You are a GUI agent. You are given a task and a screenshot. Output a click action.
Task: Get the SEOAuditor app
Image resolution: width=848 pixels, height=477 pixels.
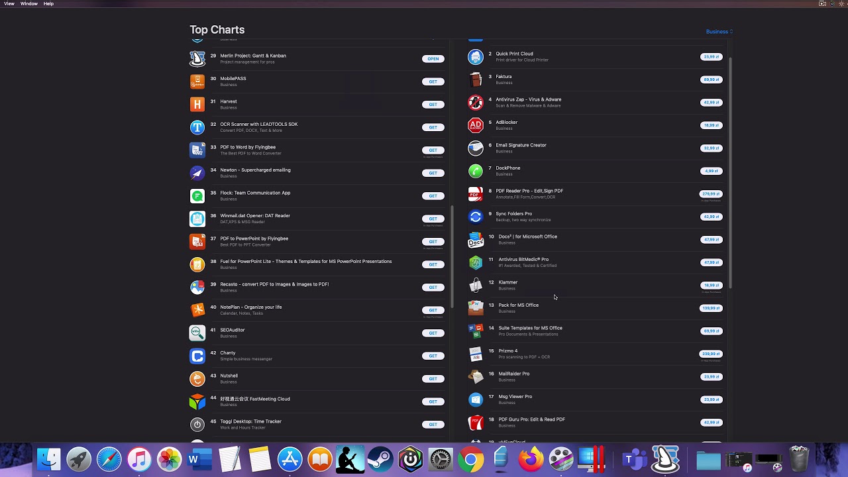(x=433, y=333)
